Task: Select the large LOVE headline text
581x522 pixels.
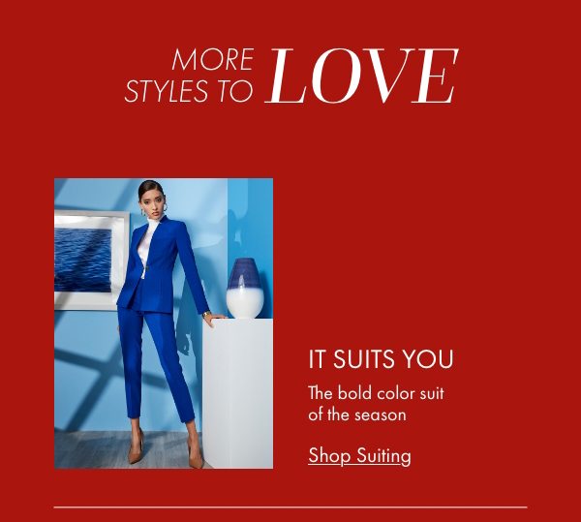Action: 361,76
